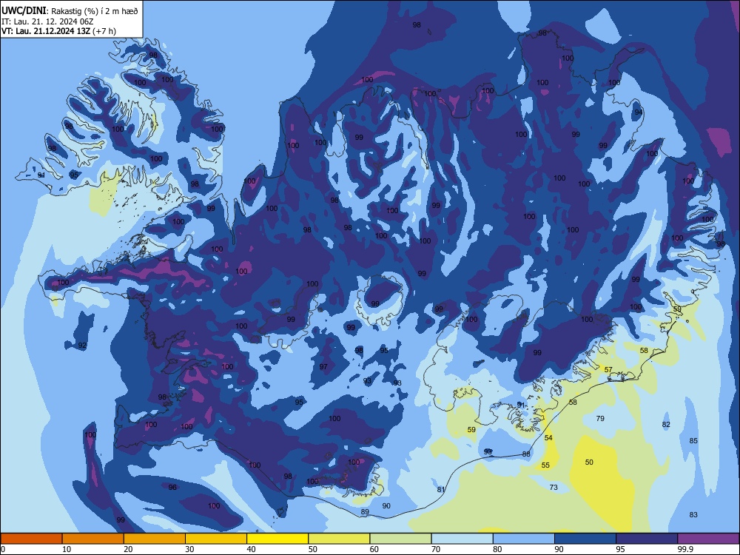Click the purple legend swatch above 99.9
The height and width of the screenshot is (555, 740).
(708, 539)
